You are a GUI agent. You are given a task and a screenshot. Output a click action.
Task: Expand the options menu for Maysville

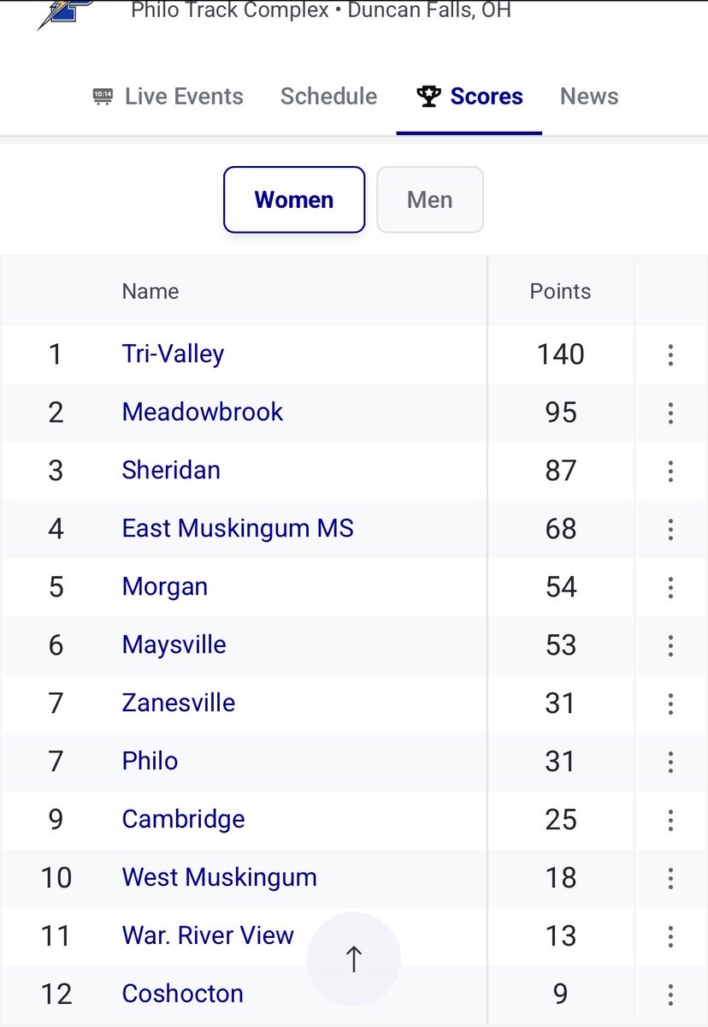click(670, 645)
